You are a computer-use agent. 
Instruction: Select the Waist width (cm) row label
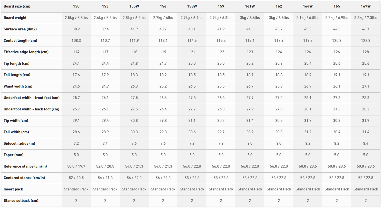18,86
